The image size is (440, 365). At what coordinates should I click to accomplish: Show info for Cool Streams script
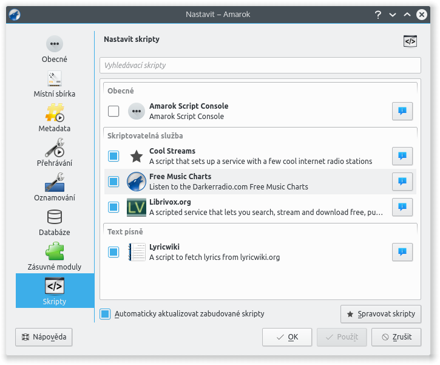pos(402,156)
